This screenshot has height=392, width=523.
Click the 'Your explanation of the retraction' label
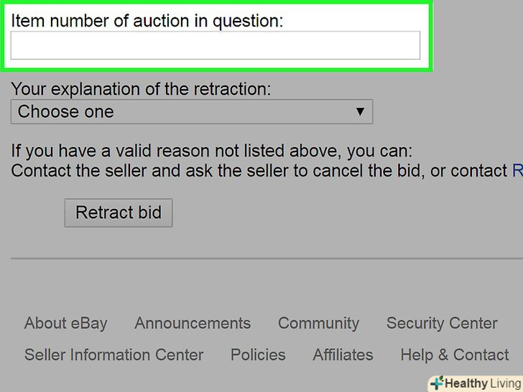[x=141, y=89]
